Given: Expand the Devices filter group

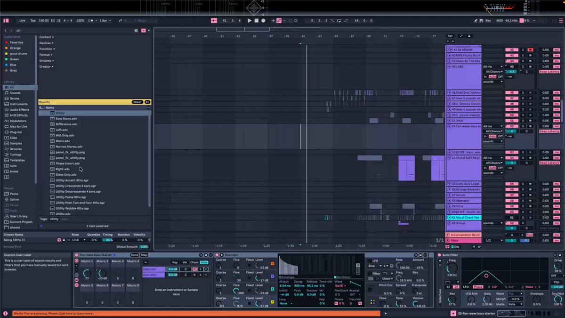Looking at the screenshot, I should pyautogui.click(x=47, y=43).
